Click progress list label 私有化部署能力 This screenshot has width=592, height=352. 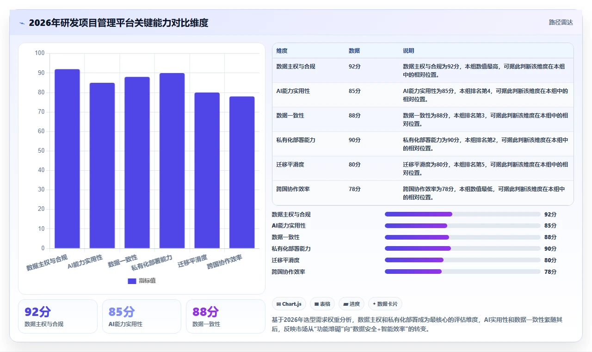point(291,248)
